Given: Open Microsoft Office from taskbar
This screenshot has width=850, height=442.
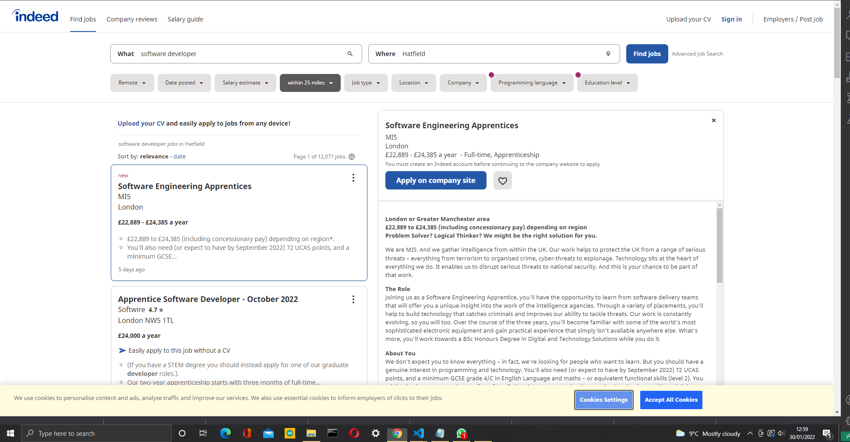Looking at the screenshot, I should pos(247,433).
